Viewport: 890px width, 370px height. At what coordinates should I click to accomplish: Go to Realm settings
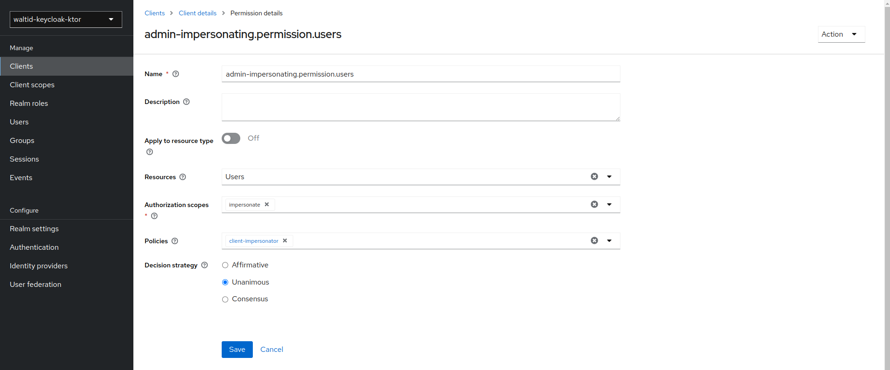[66, 229]
